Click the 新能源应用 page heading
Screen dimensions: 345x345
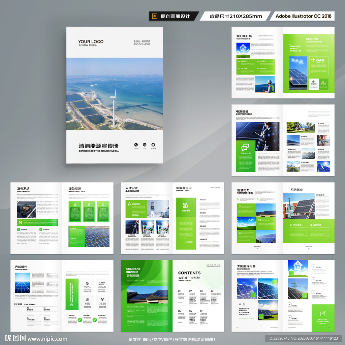click(x=184, y=188)
